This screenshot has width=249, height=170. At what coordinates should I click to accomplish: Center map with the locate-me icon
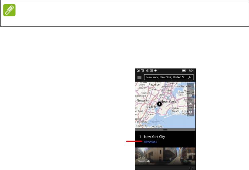click(191, 104)
